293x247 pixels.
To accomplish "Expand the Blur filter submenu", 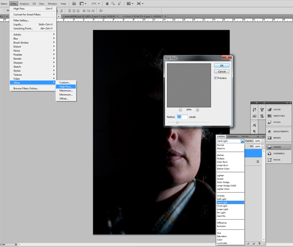I will 33,39.
